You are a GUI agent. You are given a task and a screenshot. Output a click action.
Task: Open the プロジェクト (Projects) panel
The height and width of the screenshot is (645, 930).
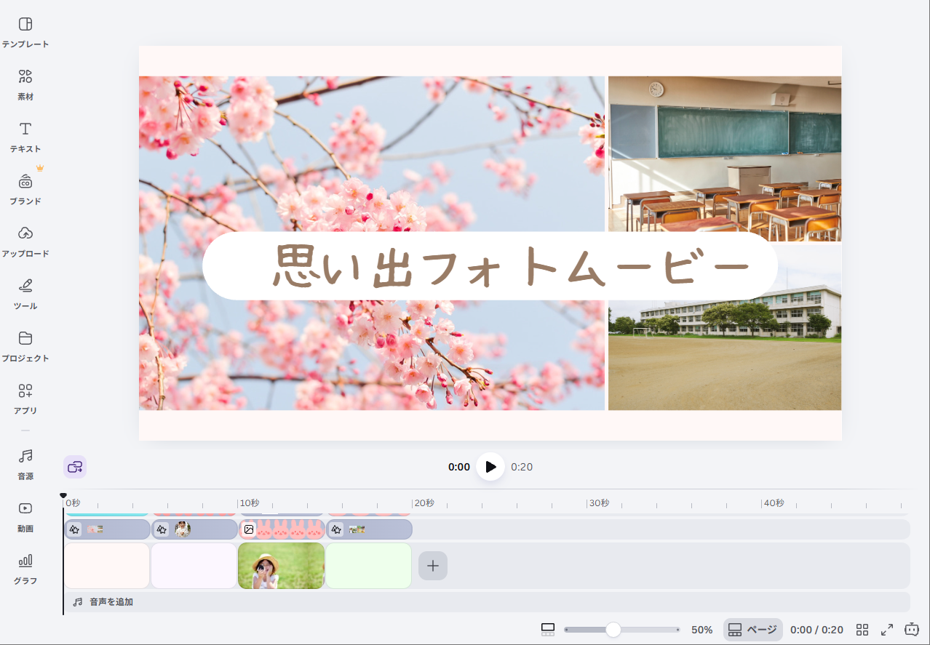[x=25, y=347]
